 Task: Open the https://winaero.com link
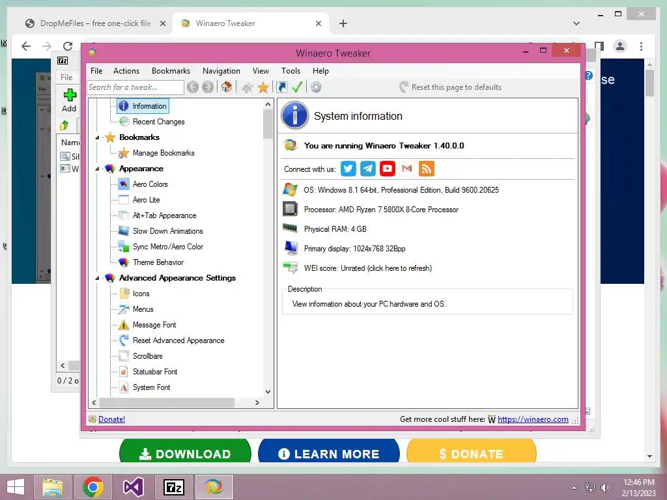click(533, 419)
